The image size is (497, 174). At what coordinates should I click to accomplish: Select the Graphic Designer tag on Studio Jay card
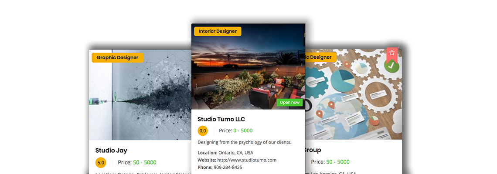(x=118, y=57)
